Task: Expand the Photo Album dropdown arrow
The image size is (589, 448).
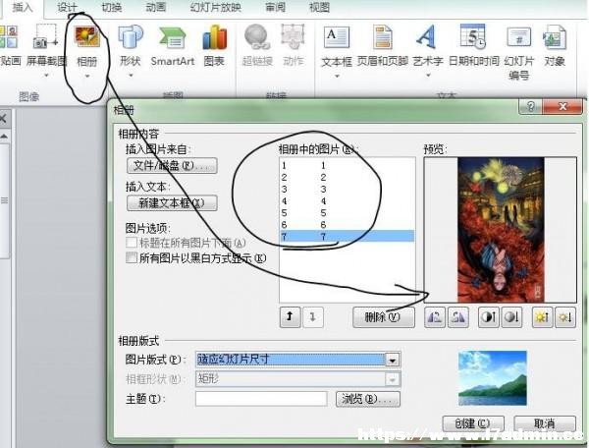Action: point(87,77)
